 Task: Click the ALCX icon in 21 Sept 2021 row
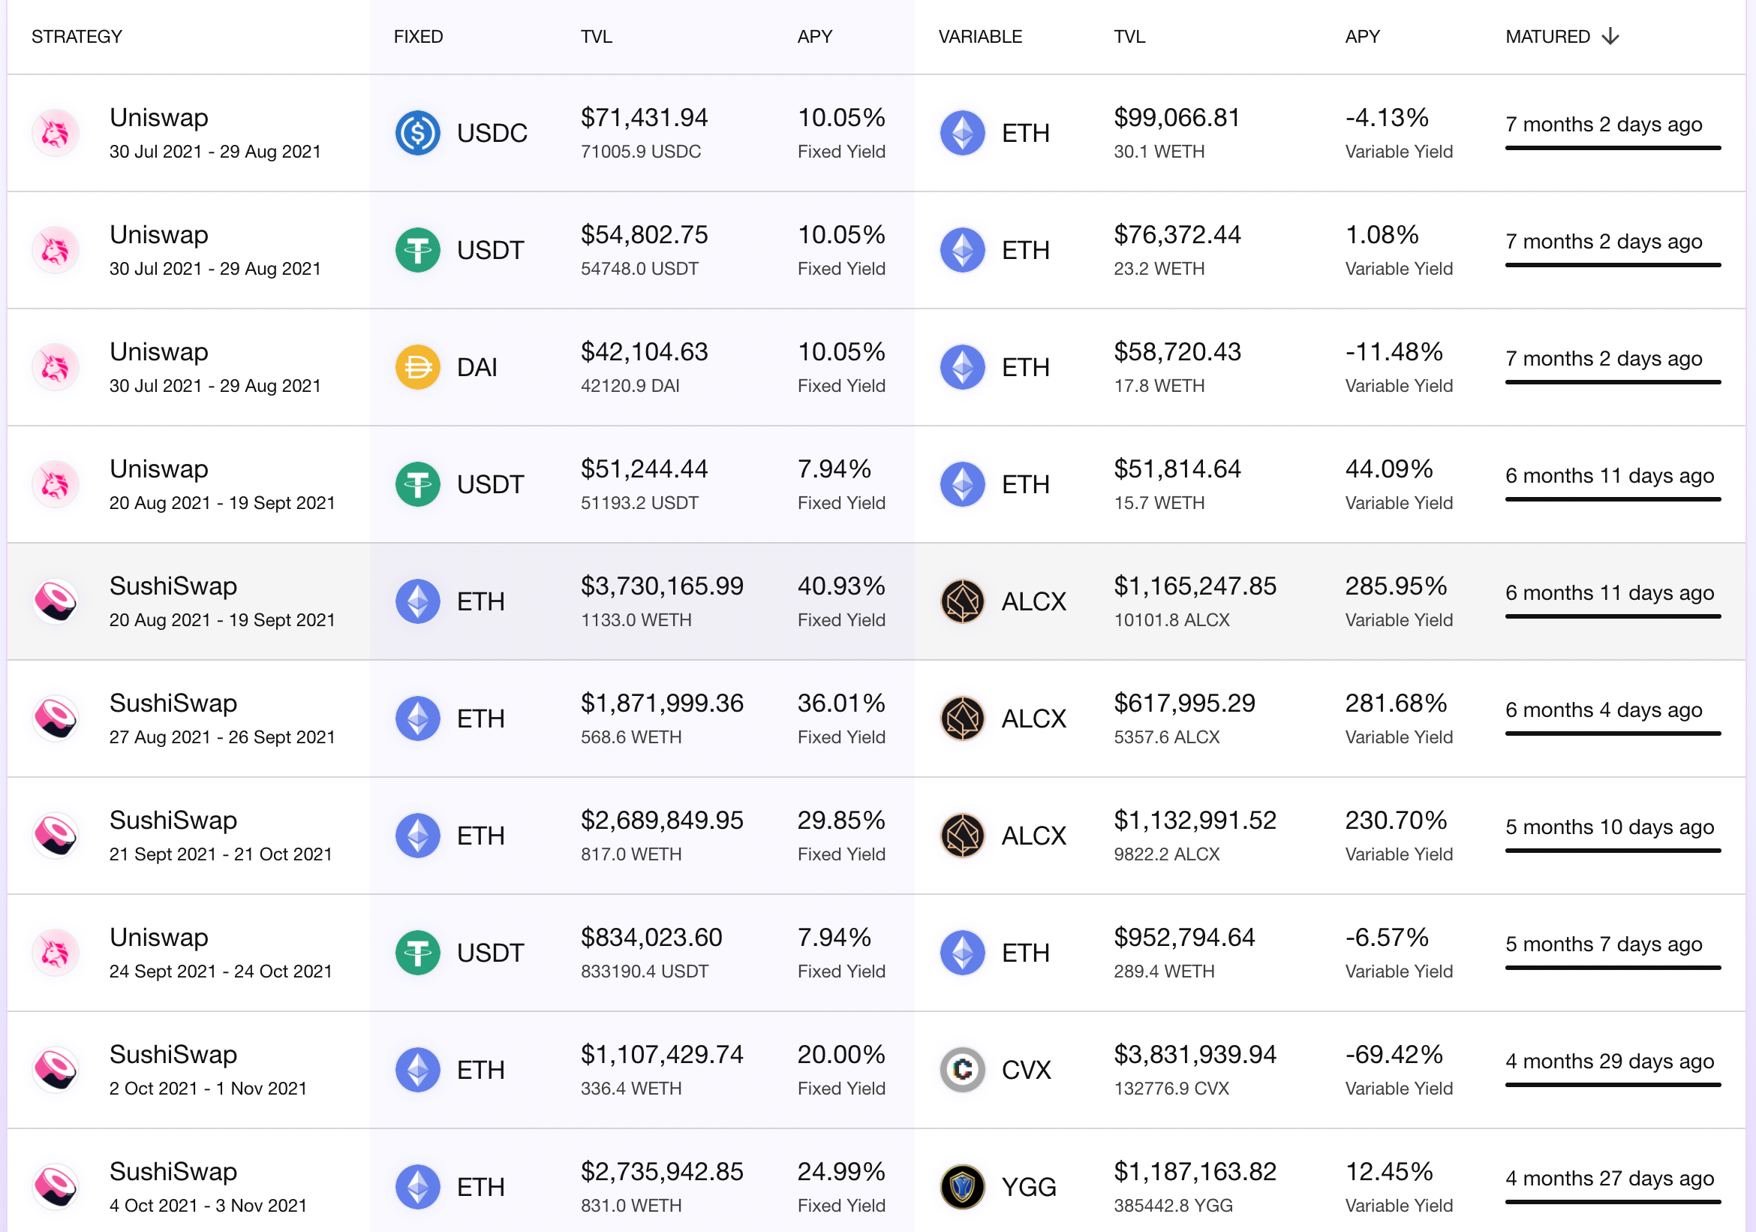click(962, 836)
